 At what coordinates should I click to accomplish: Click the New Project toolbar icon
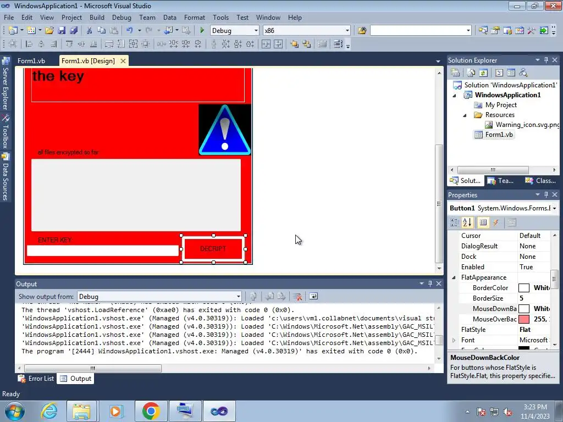[13, 31]
